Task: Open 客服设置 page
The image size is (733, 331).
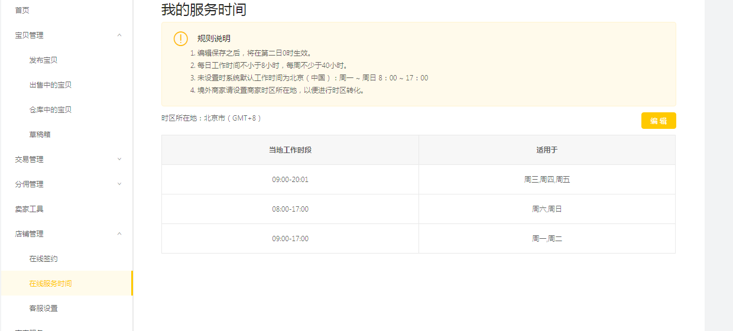Action: [x=43, y=309]
